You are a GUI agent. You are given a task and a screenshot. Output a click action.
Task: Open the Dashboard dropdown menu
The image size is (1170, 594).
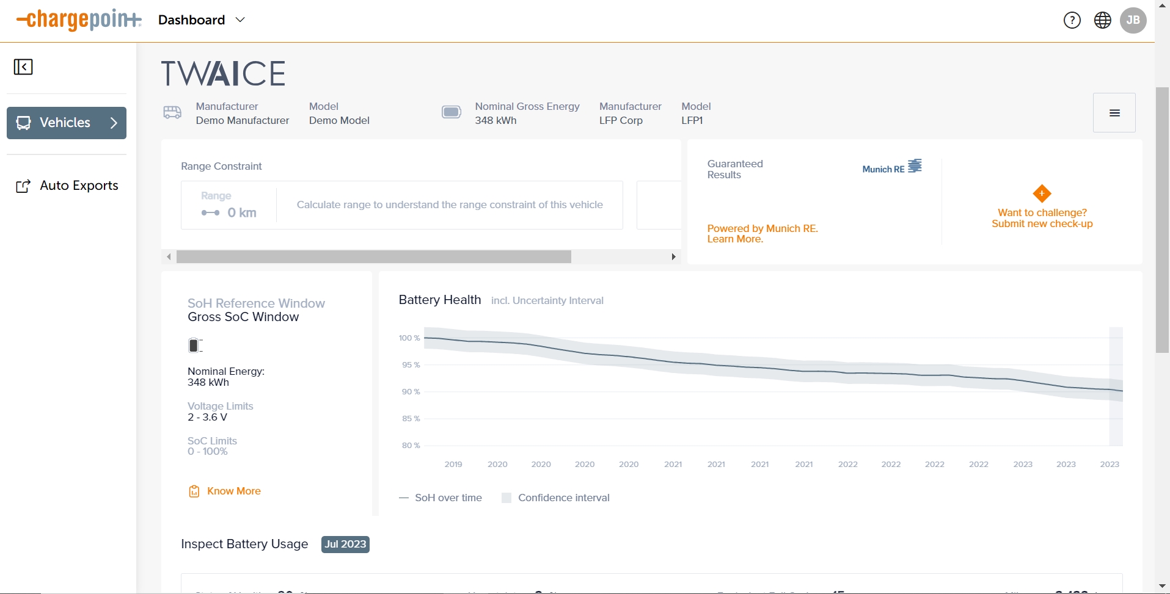(x=202, y=20)
